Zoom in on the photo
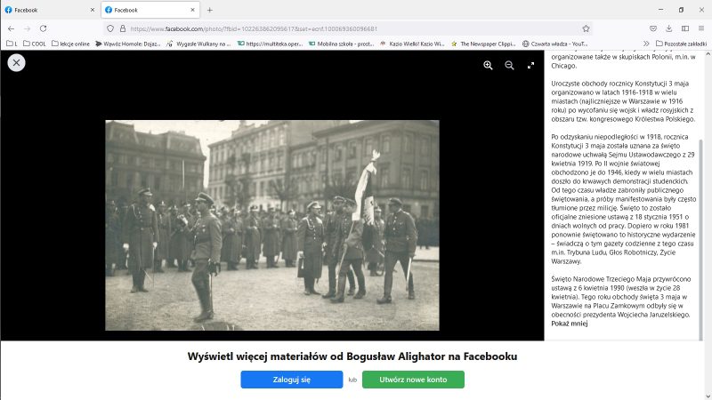Screen dimensions: 712x400 488,65
